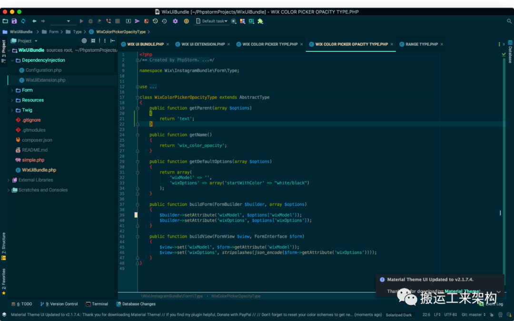Click the Material Theme switcher icon in toolbar
The image size is (514, 321).
[x=243, y=21]
